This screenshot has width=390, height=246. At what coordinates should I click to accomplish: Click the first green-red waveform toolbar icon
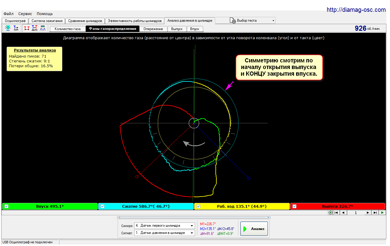pyautogui.click(x=8, y=28)
